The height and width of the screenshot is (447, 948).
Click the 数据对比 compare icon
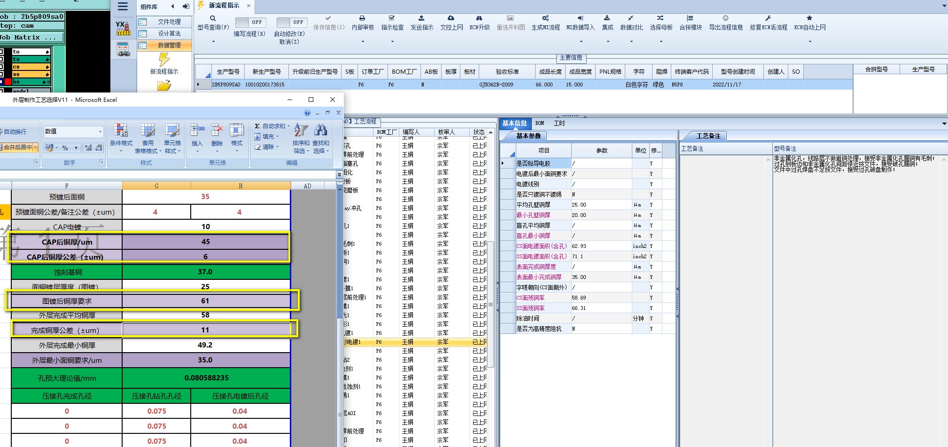(x=631, y=18)
